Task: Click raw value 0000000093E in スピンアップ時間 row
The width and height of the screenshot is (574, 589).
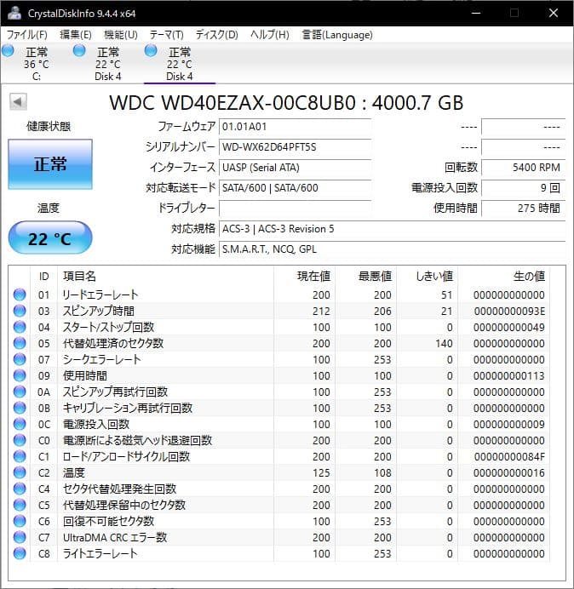Action: click(509, 311)
